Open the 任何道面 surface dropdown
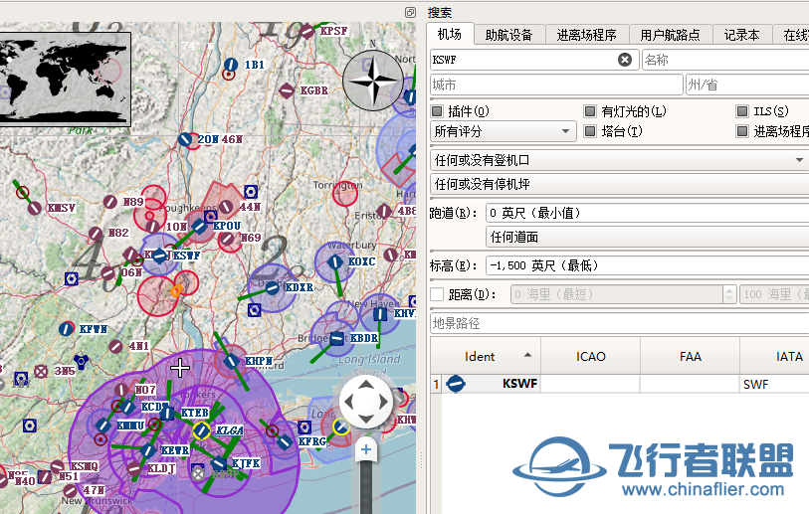This screenshot has height=514, width=809. pos(647,238)
